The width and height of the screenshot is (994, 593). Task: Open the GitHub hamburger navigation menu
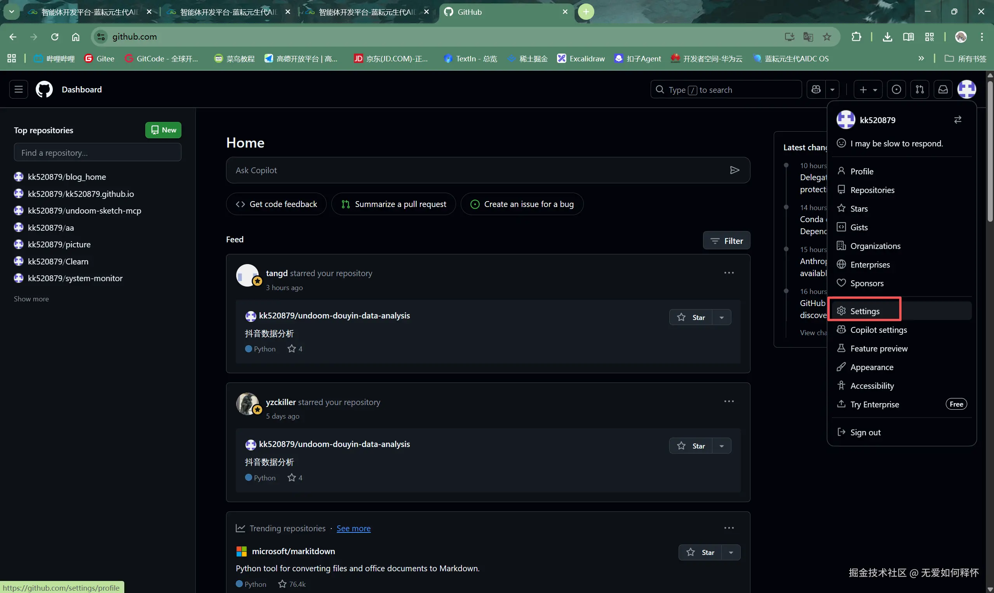[18, 89]
